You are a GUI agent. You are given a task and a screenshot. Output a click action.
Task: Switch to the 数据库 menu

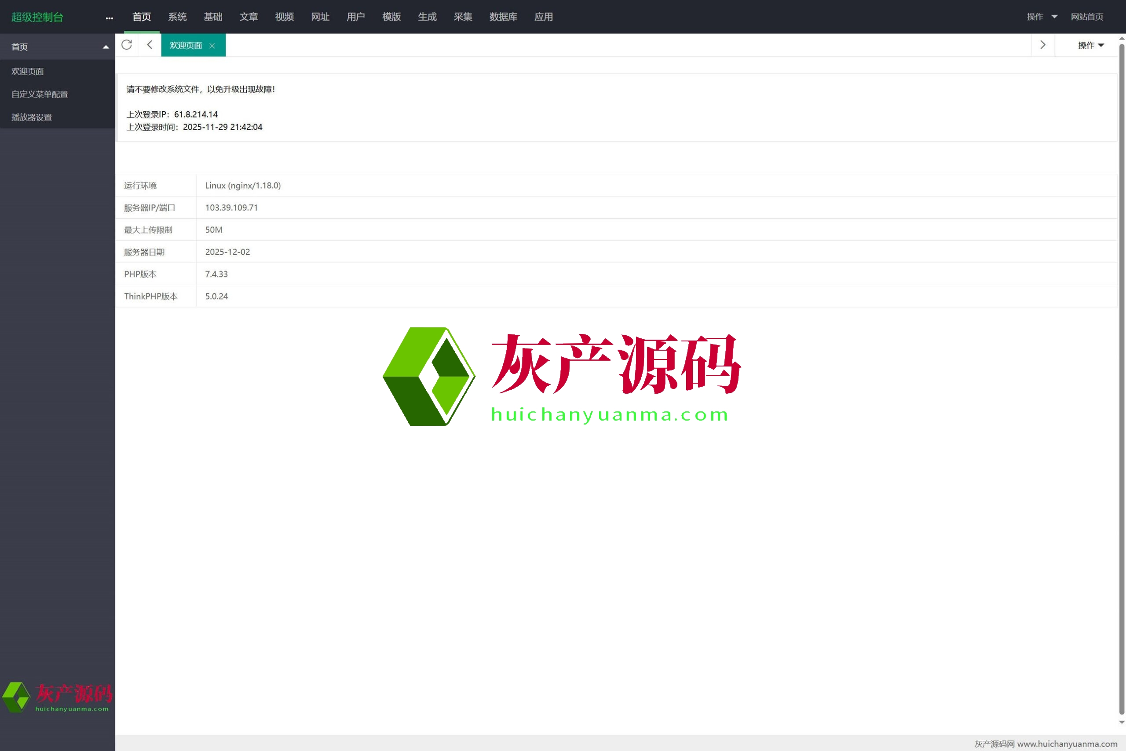pyautogui.click(x=503, y=17)
